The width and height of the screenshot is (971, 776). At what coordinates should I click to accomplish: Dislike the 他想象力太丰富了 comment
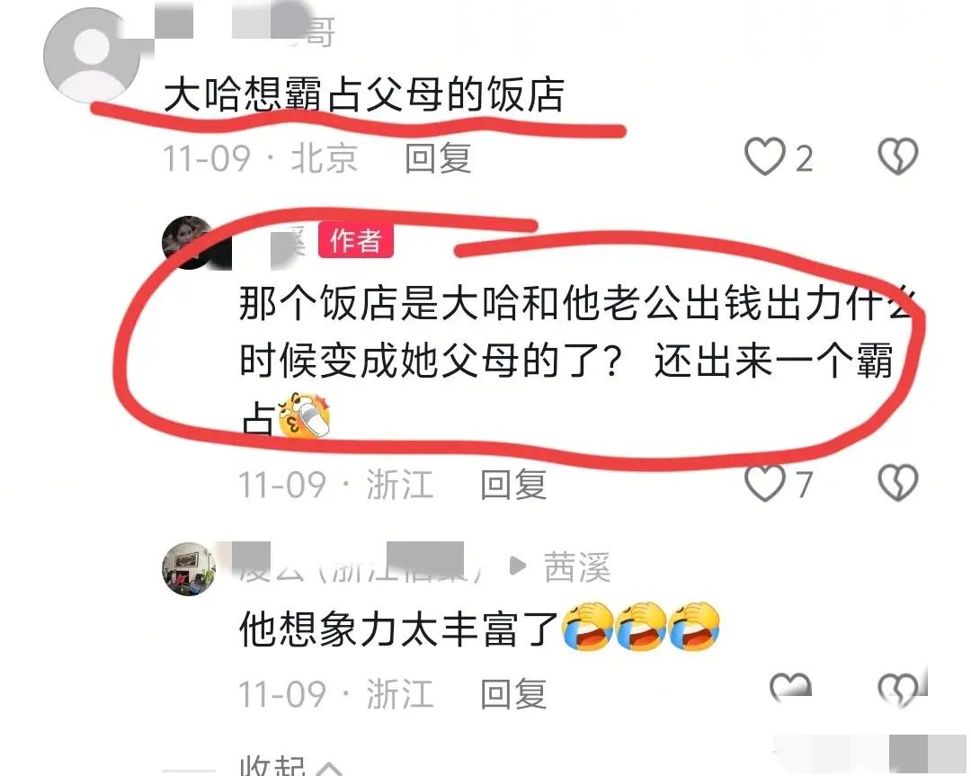tap(898, 688)
